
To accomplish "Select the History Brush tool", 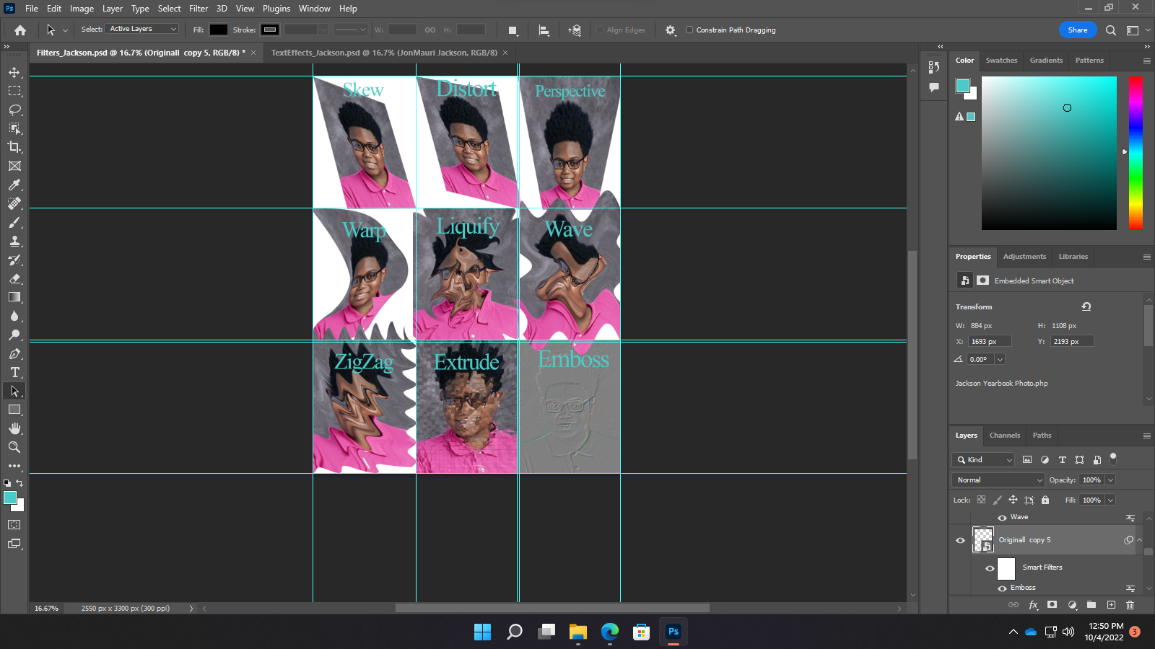I will [14, 260].
